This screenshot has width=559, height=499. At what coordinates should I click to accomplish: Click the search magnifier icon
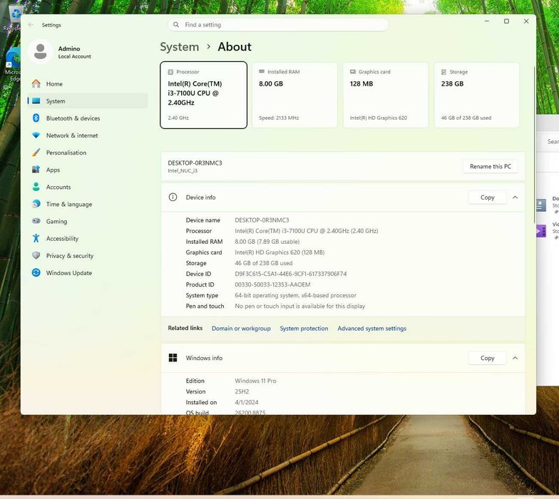coord(175,24)
